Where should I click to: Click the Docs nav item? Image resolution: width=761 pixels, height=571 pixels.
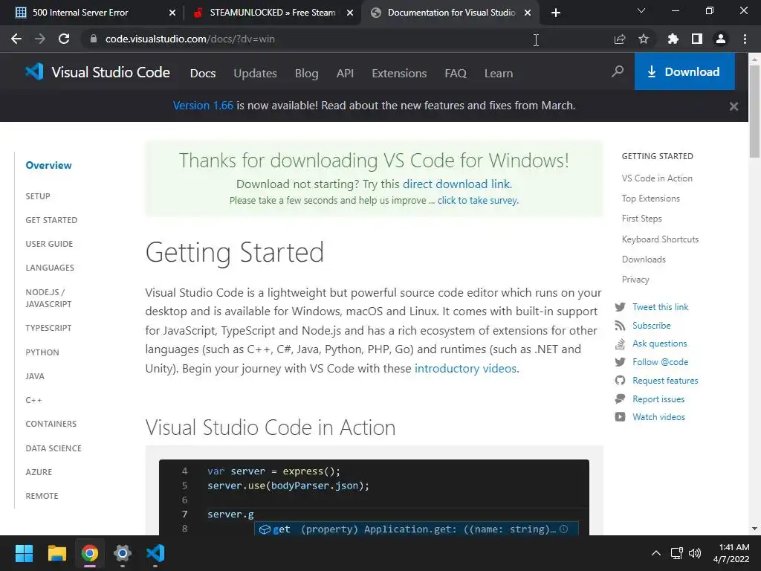coord(202,74)
